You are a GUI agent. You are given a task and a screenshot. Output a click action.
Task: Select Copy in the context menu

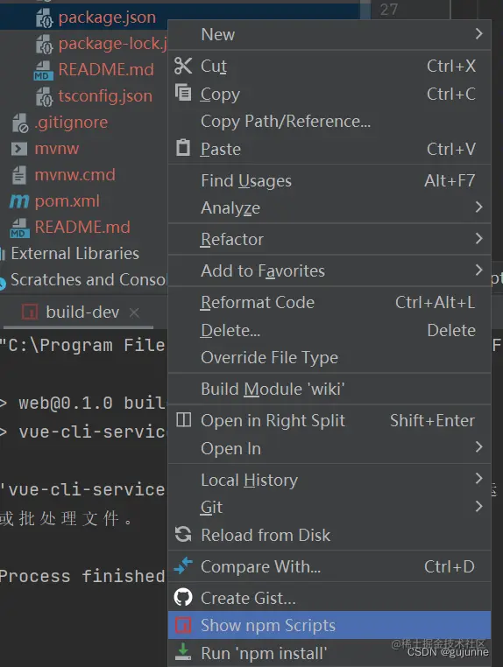click(x=329, y=94)
